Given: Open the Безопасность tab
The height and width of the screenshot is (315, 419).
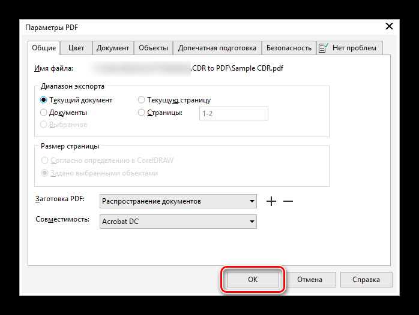Looking at the screenshot, I should tap(289, 48).
